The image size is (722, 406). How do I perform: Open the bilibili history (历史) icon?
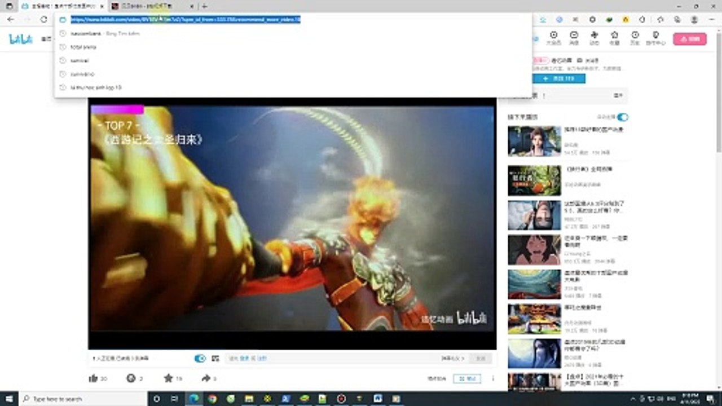tap(635, 38)
